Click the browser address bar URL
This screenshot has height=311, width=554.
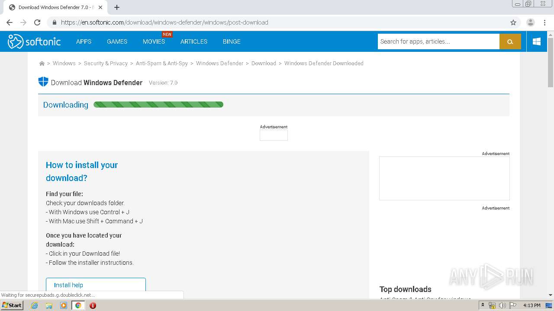pos(164,22)
